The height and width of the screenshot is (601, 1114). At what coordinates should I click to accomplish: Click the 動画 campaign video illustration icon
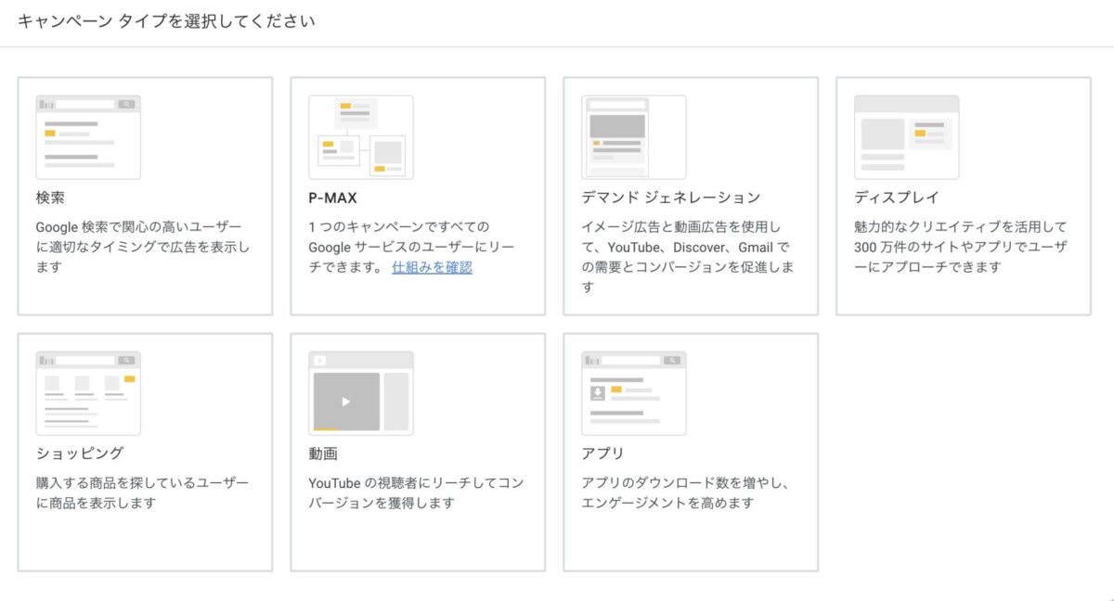(361, 393)
